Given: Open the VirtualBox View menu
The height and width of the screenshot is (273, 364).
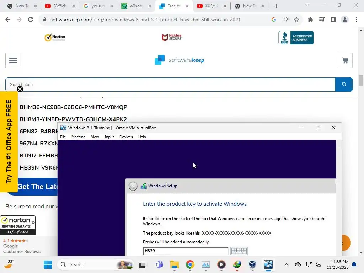Looking at the screenshot, I should (x=95, y=137).
